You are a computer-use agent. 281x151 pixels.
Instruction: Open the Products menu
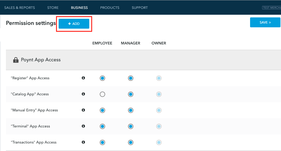[x=110, y=8]
